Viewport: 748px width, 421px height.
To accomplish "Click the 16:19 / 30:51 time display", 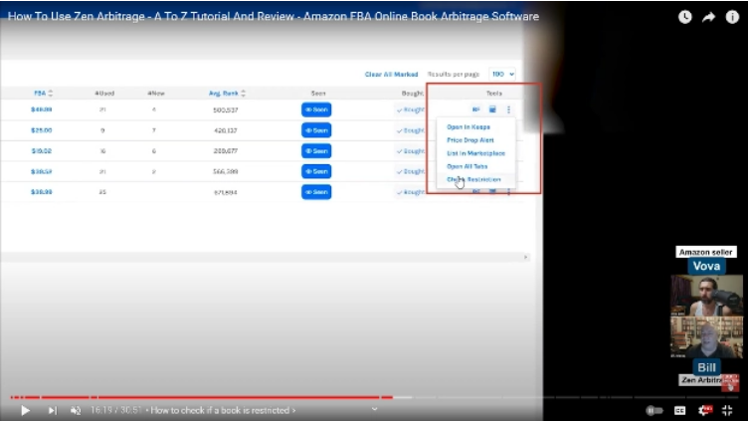I will click(x=116, y=410).
